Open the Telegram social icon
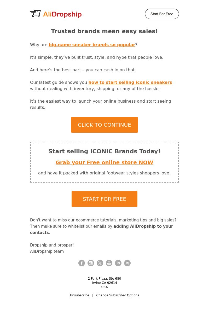Image resolution: width=209 pixels, height=311 pixels. pyautogui.click(x=127, y=263)
